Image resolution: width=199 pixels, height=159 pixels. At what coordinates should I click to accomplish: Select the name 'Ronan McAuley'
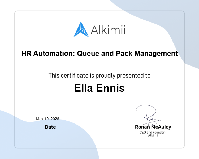[x=153, y=127]
